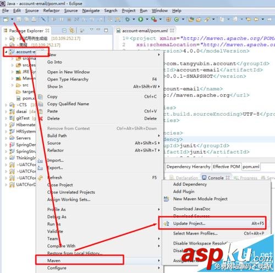Screen dimensions: 275x273
Task: Expand the gitTest project node
Action: tap(6, 118)
